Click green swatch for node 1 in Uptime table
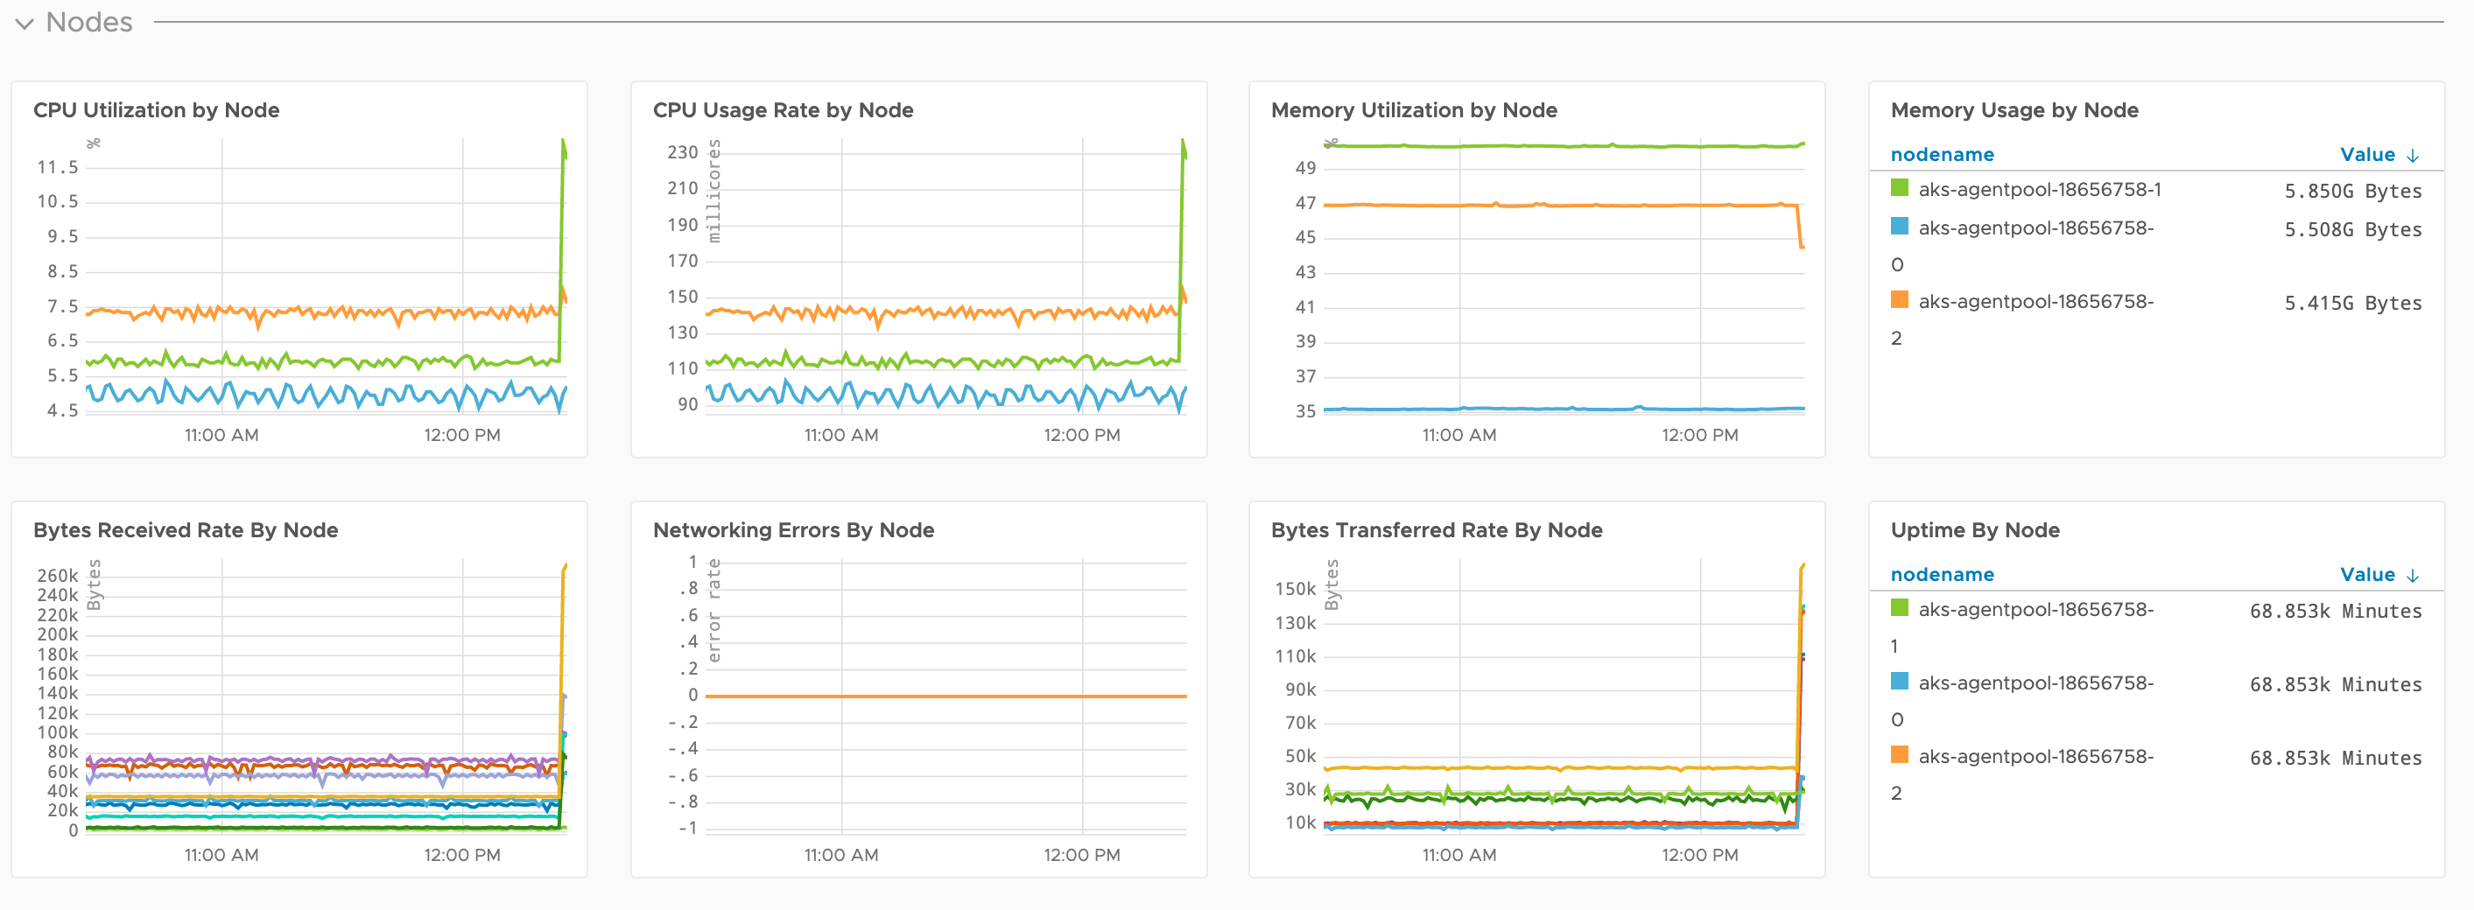2474x910 pixels. [x=1899, y=607]
